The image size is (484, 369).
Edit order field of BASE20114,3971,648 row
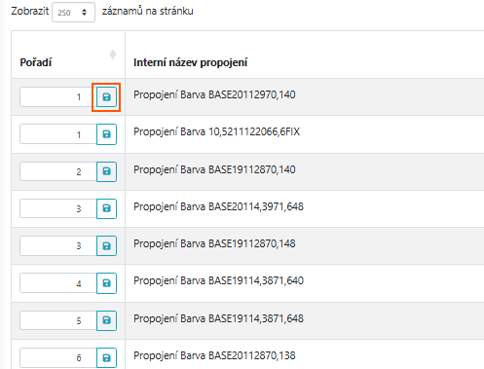pos(58,208)
